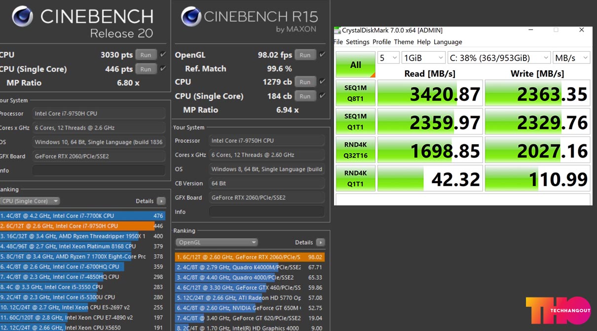Image resolution: width=597 pixels, height=331 pixels.
Task: Select the Intel Core i7-4850HQ ranking row
Action: click(82, 277)
